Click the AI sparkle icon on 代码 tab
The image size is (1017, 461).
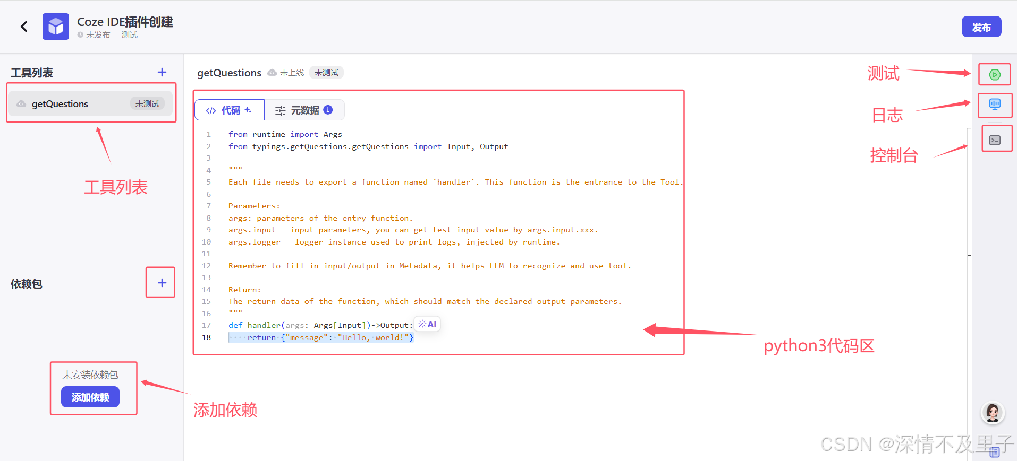pyautogui.click(x=248, y=110)
